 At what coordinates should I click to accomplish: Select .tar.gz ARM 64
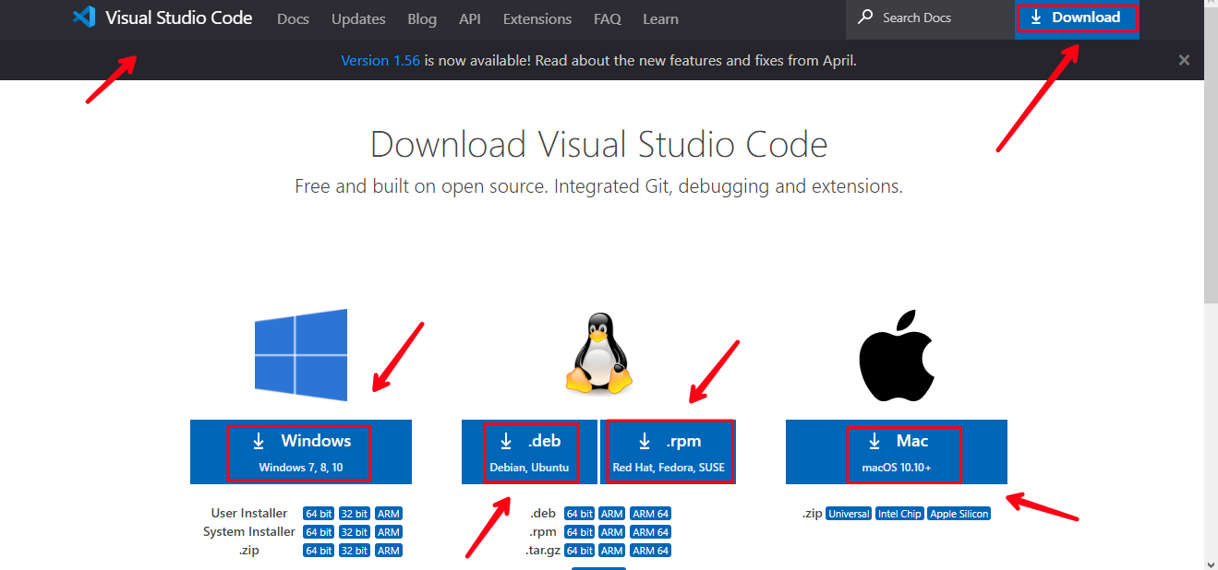pos(651,551)
